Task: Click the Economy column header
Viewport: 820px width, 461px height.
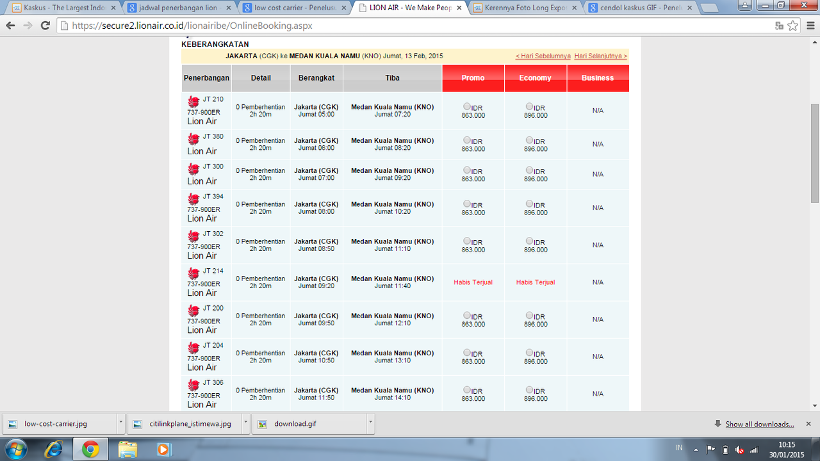Action: click(536, 78)
